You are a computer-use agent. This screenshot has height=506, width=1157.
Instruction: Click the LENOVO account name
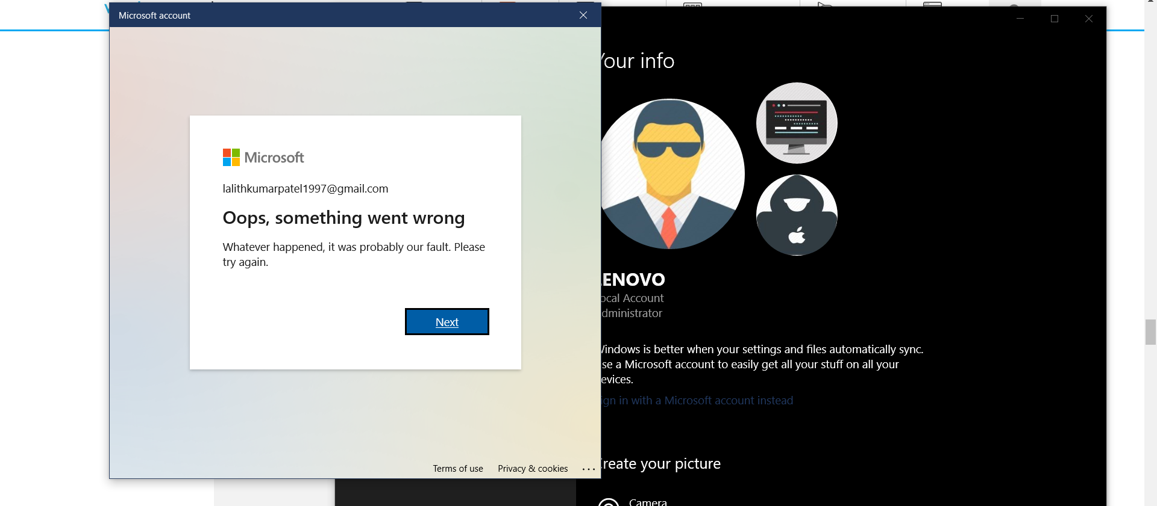tap(633, 280)
